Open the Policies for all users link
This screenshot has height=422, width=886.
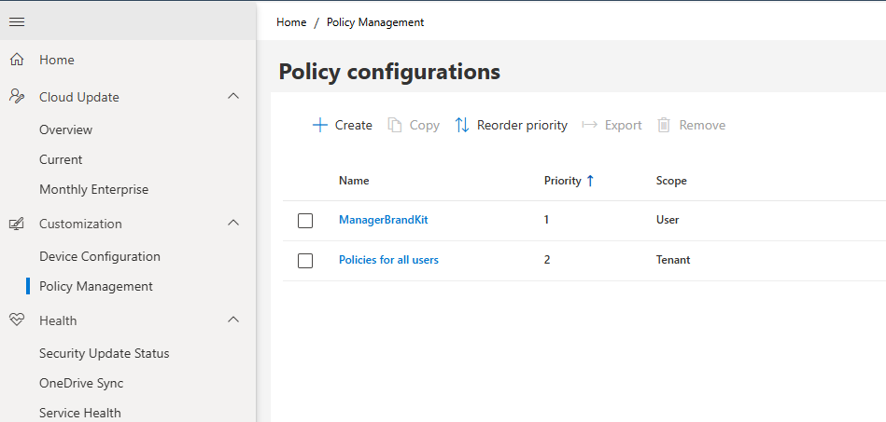click(x=388, y=260)
